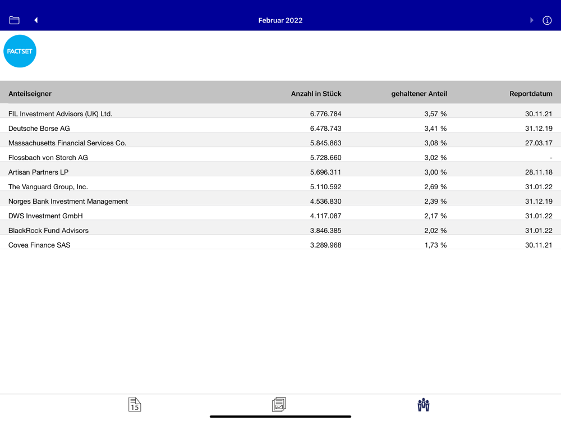Click DWS Investment report date 31.01.22

click(x=539, y=216)
